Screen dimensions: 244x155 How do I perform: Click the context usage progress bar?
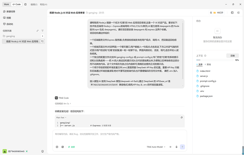pyautogui.click(x=215, y=60)
